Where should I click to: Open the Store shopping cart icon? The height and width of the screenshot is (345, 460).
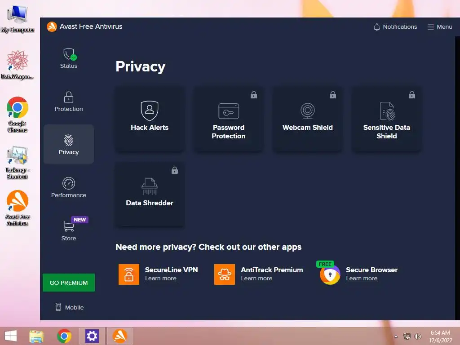[x=69, y=226]
